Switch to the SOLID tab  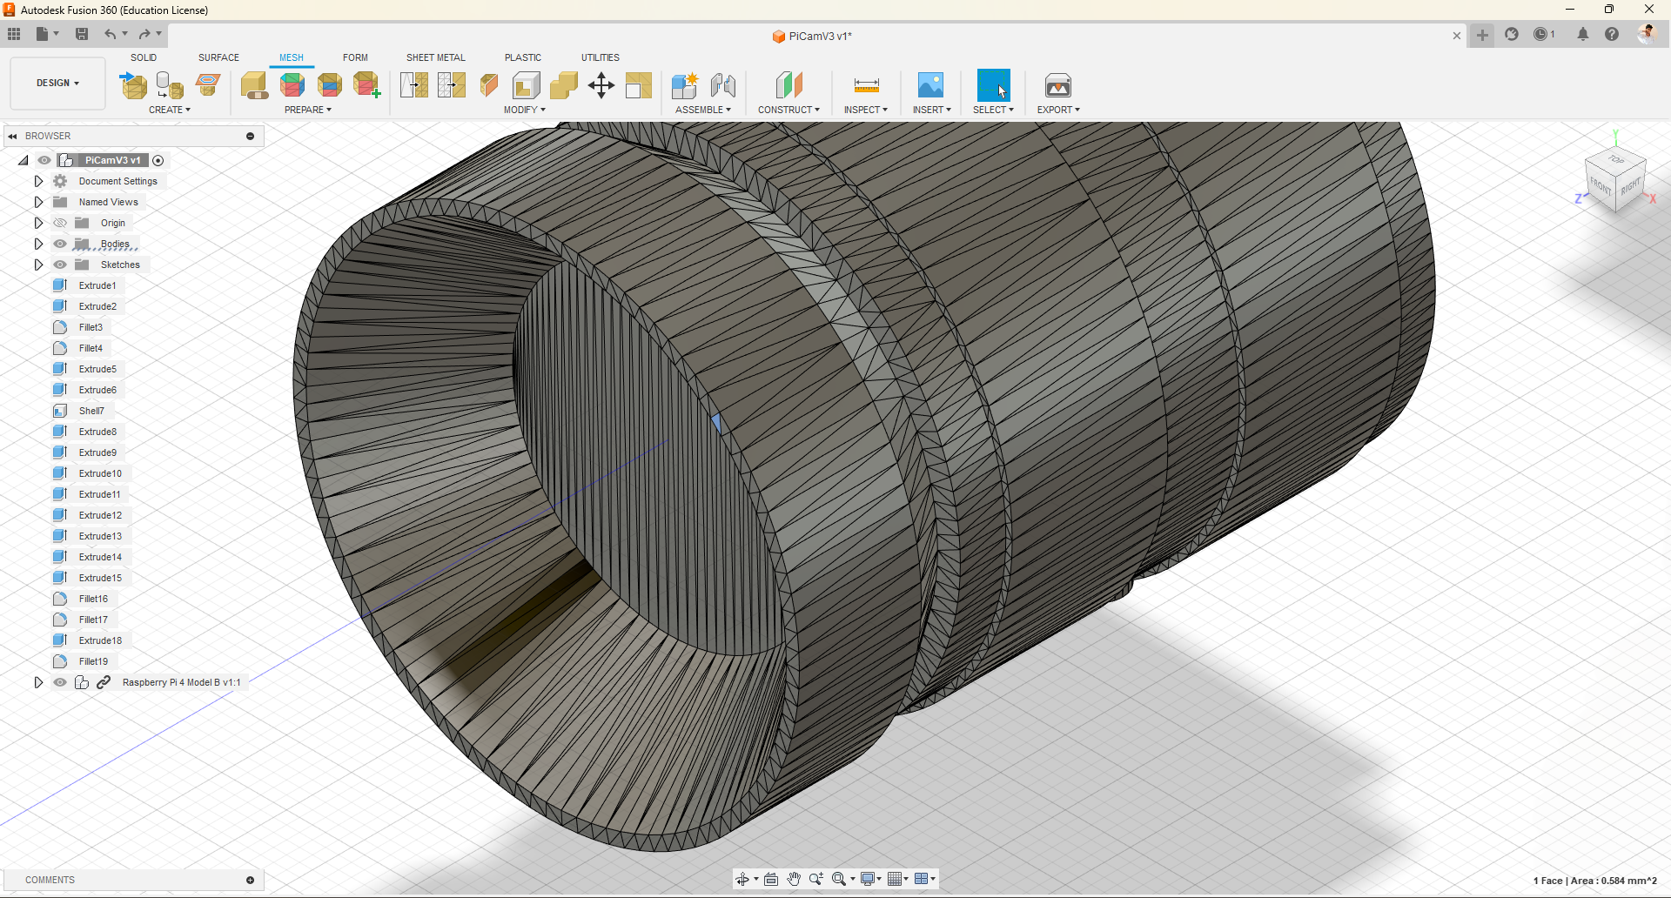[x=144, y=57]
